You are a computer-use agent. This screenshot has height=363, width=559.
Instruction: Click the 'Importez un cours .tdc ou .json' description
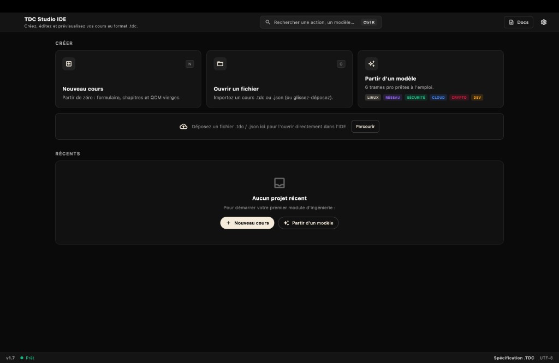pos(273,98)
